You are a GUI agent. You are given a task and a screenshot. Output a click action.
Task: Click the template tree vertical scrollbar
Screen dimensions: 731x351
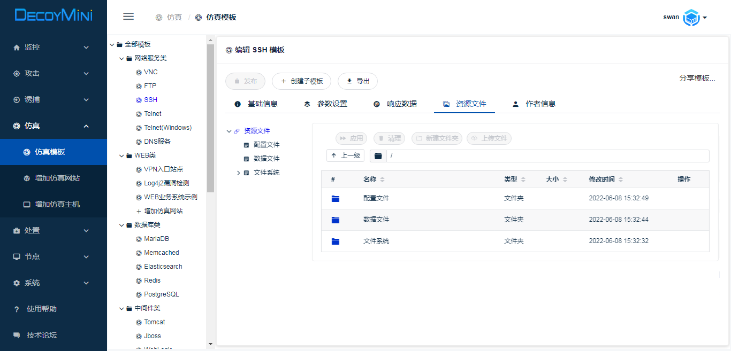point(210,118)
